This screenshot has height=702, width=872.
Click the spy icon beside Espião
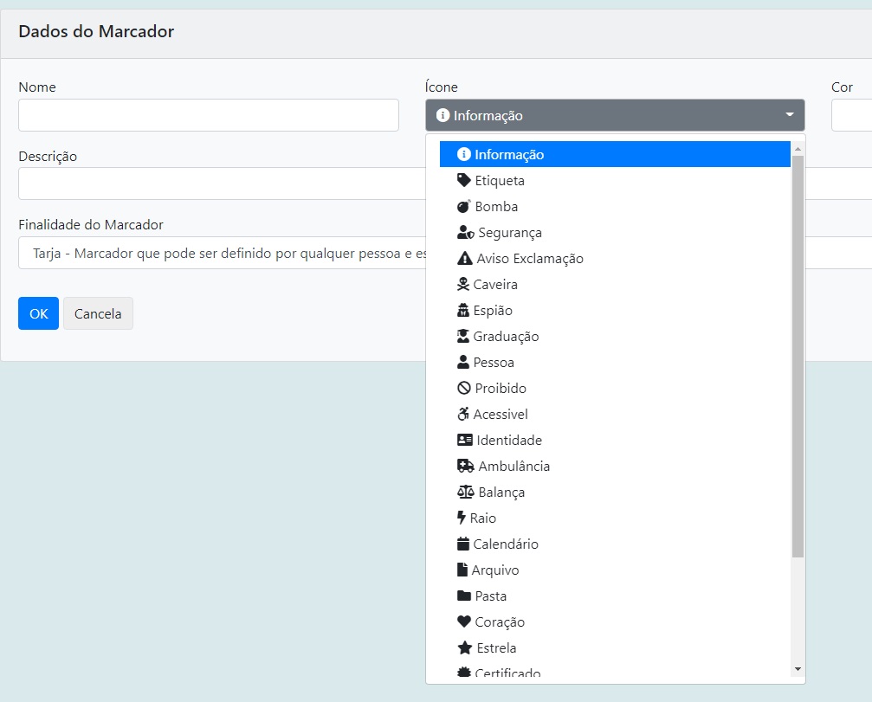(463, 311)
